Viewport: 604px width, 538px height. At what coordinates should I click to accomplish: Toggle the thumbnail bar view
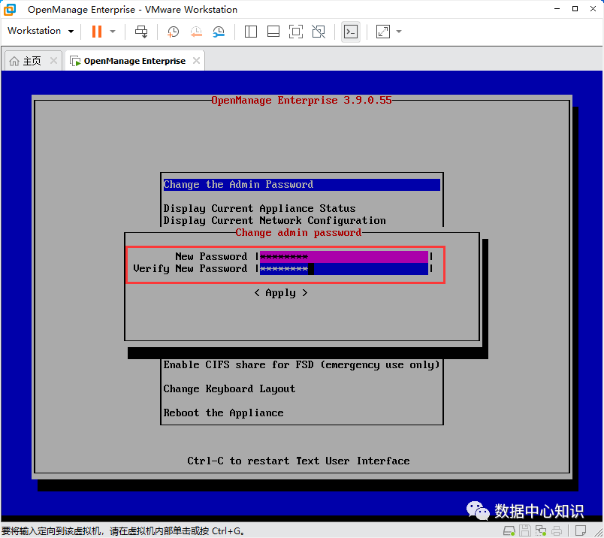tap(273, 32)
